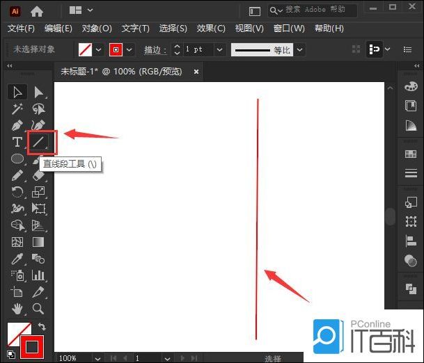Screen dimensions: 424x363
Task: Open the Gradient panel icon in right dock
Action: pos(411,126)
